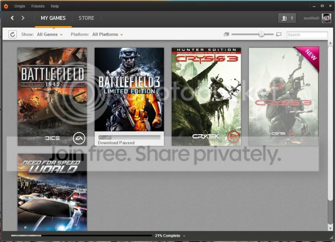Screen dimensions: 335x242
Task: Click the scrollbar down arrow
Action: [x=330, y=229]
